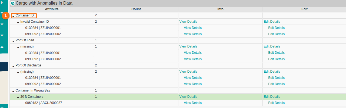The height and width of the screenshot is (108, 346).
Task: Select the Invalid Container ID label
Action: click(x=35, y=22)
